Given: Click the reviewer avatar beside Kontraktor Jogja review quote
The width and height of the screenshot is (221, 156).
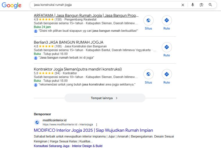Looking at the screenshot, I should click(36, 85).
